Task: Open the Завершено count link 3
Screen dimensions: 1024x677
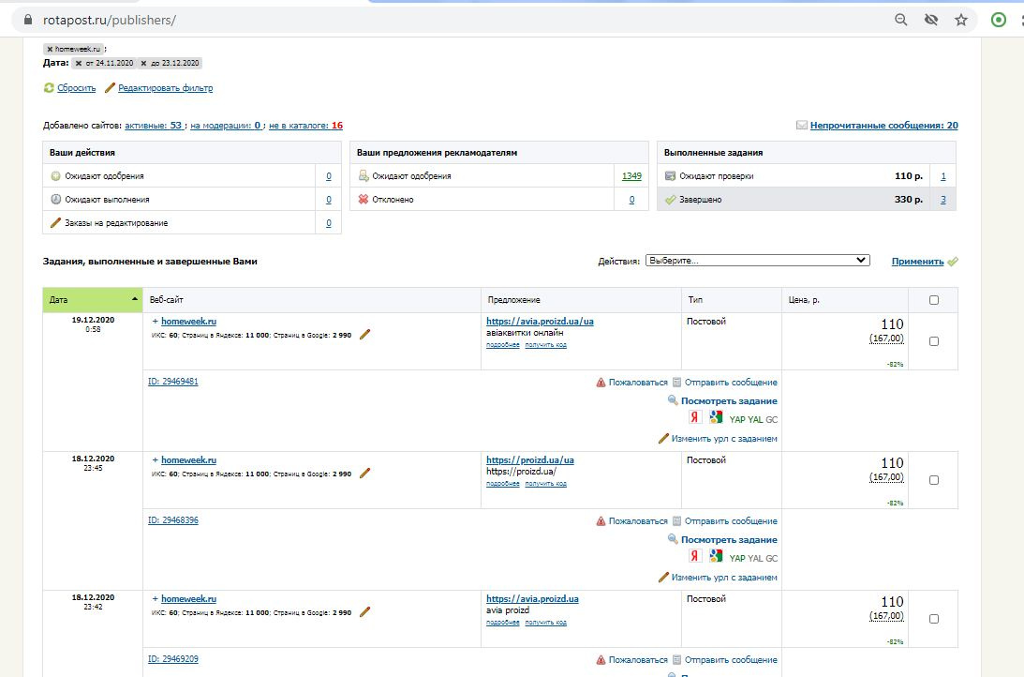Action: point(943,200)
